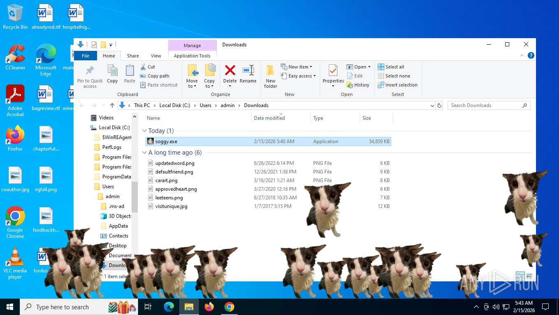559x315 pixels.
Task: Switch to the Share ribbon tab
Action: pos(133,56)
